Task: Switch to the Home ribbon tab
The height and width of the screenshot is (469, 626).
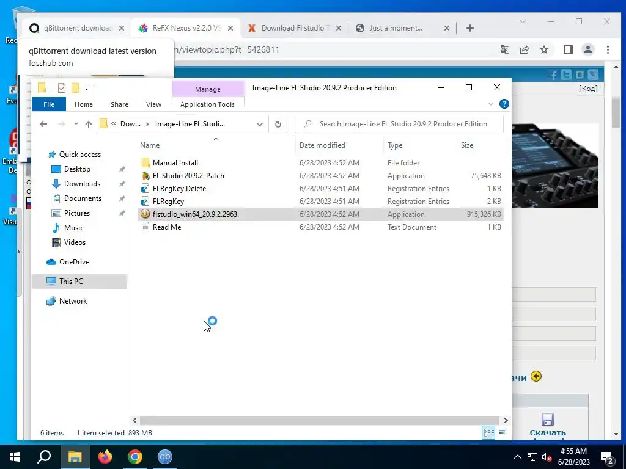Action: 83,104
